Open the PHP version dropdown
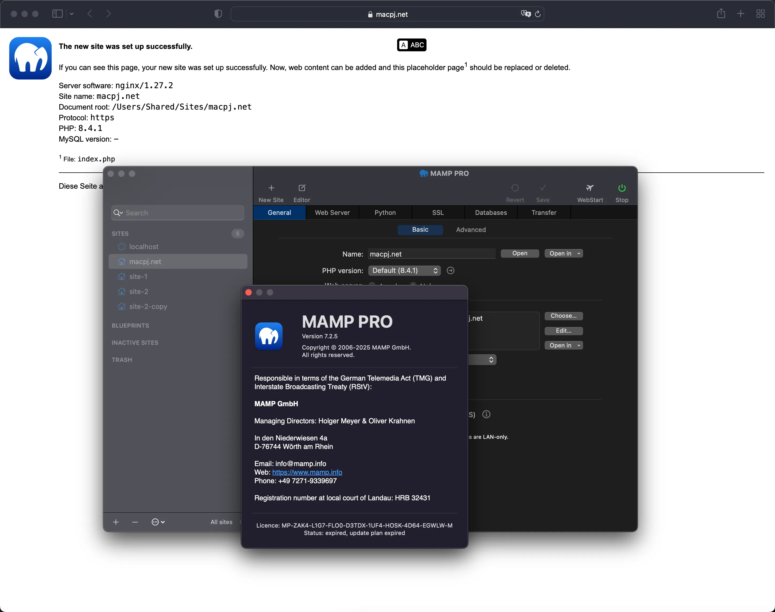The image size is (775, 612). pyautogui.click(x=404, y=270)
